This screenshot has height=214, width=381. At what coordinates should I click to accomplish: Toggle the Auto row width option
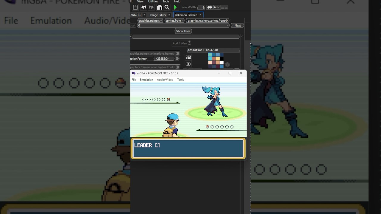coord(217,7)
